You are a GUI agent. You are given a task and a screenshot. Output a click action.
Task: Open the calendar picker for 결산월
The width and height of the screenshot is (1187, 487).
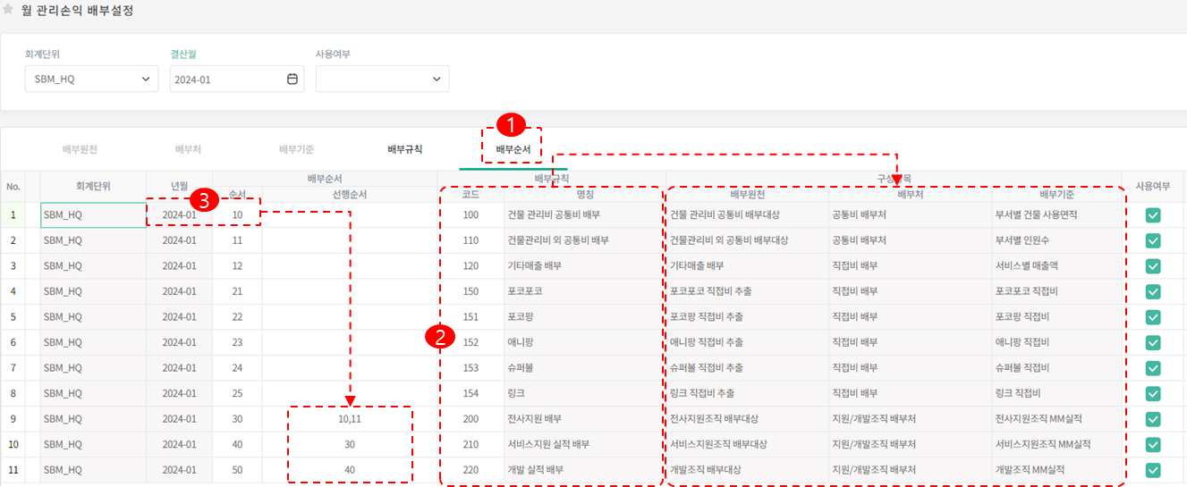tap(292, 80)
